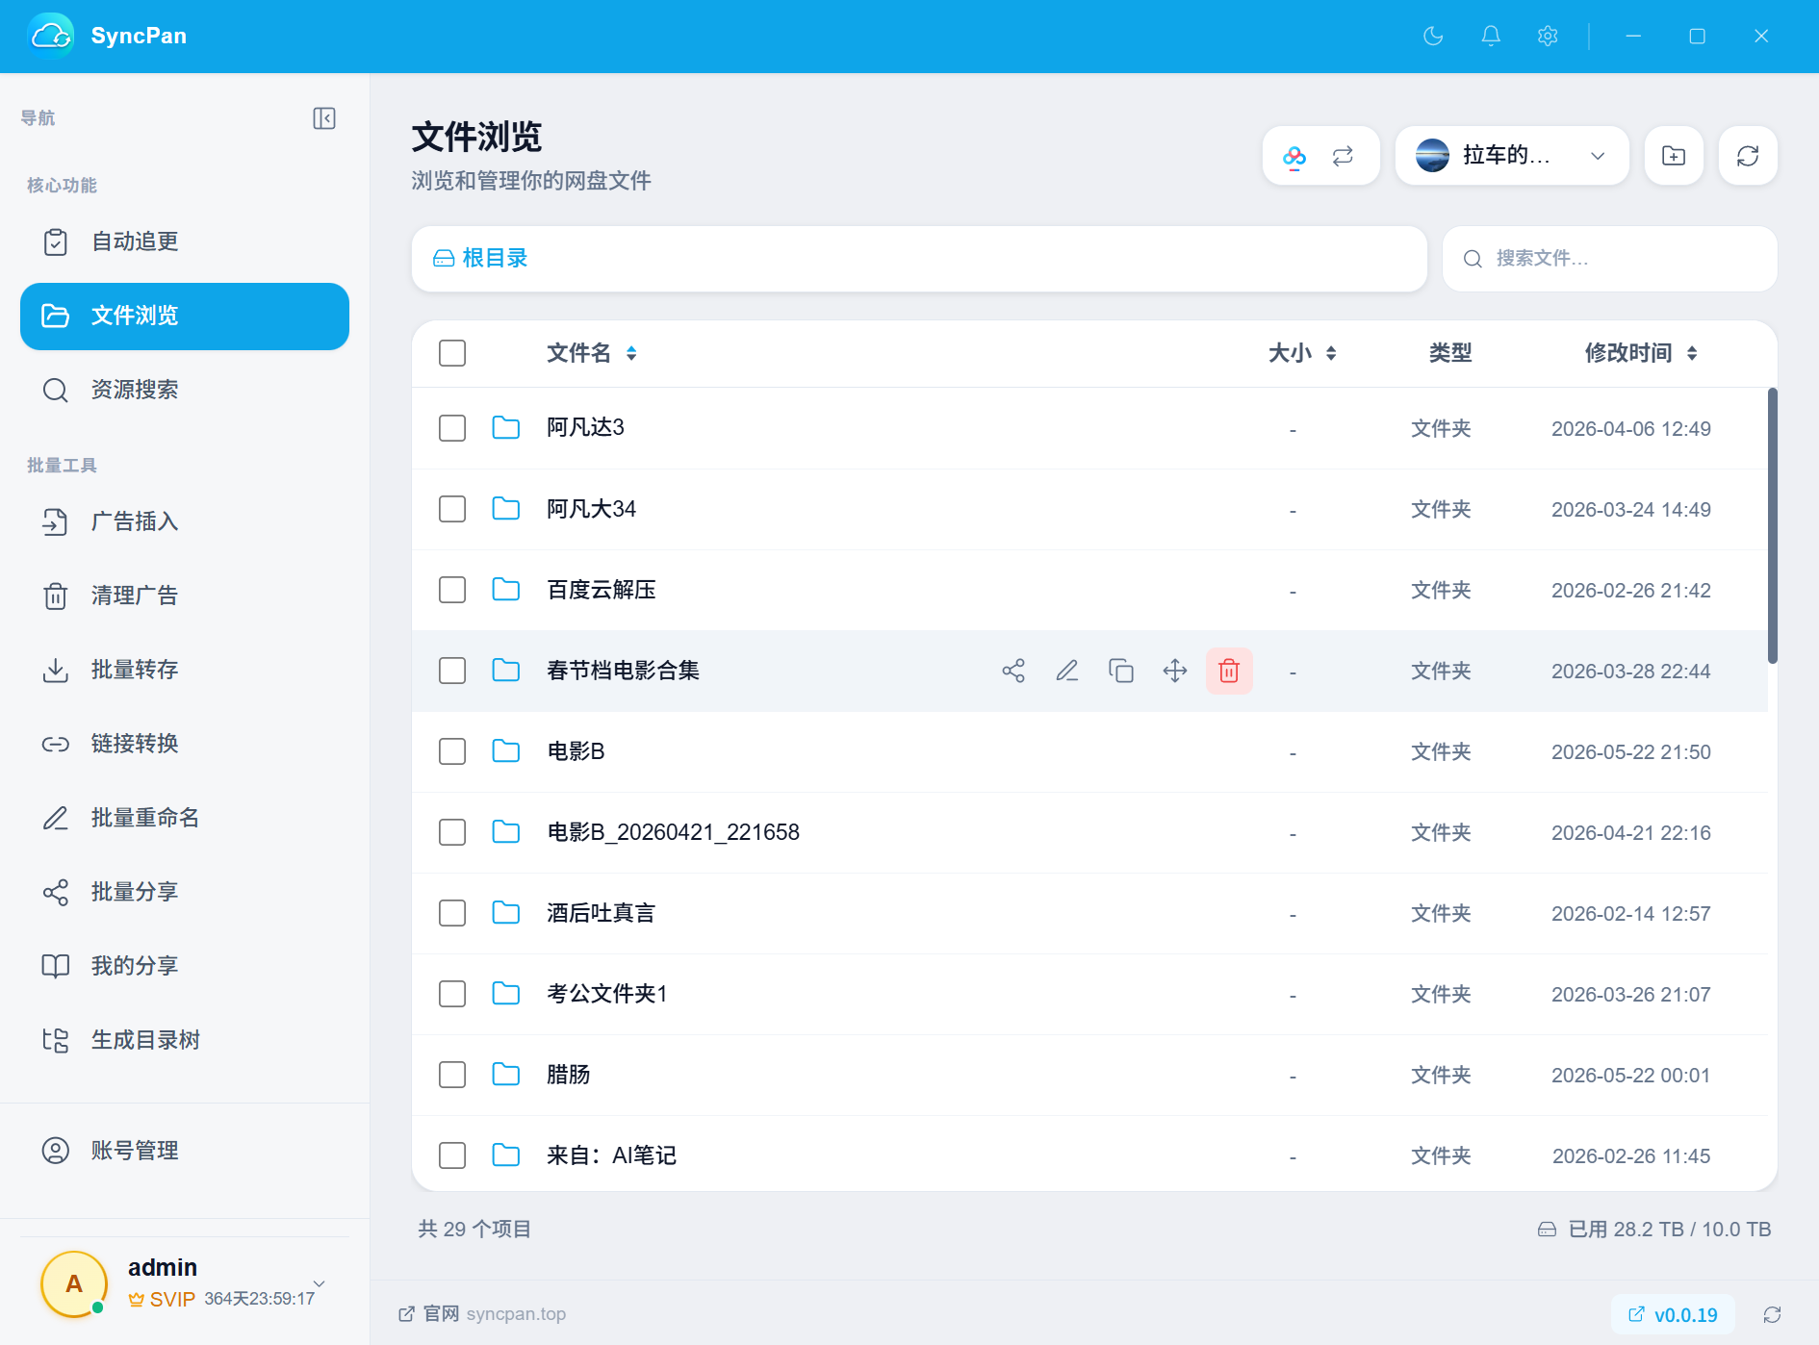Open notifications bell
This screenshot has height=1345, width=1819.
coord(1491,37)
